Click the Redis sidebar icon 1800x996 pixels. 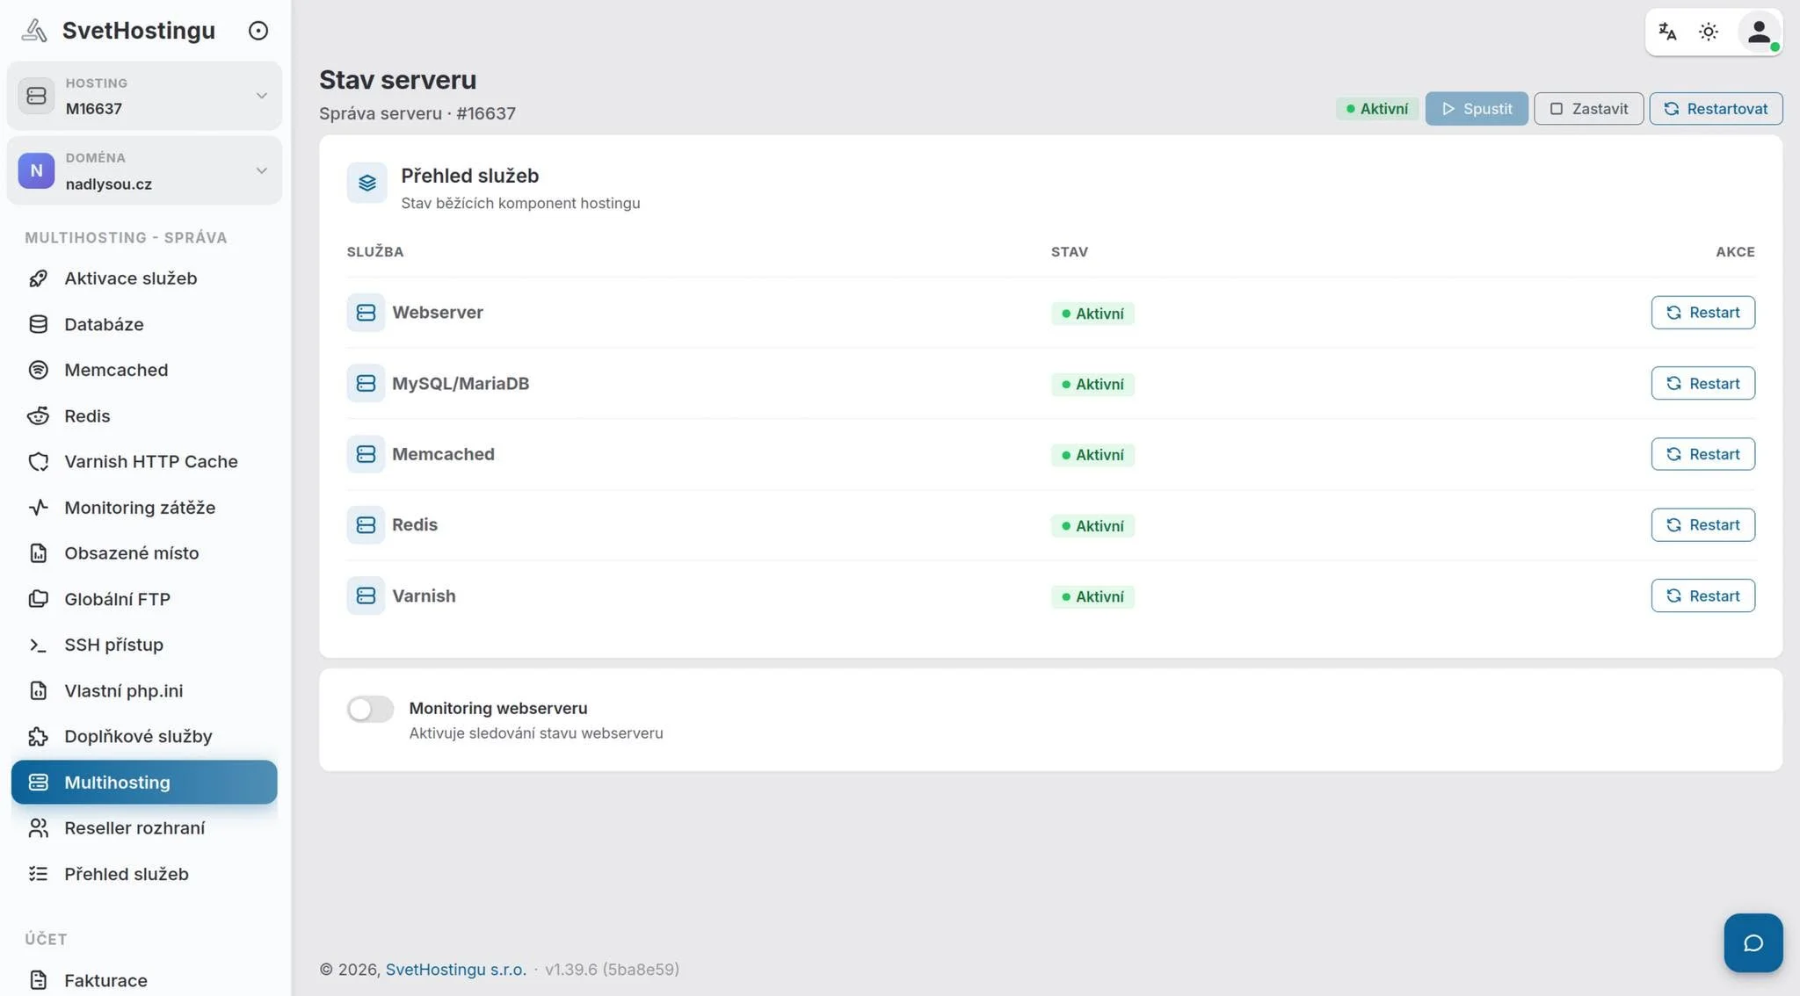pyautogui.click(x=38, y=415)
